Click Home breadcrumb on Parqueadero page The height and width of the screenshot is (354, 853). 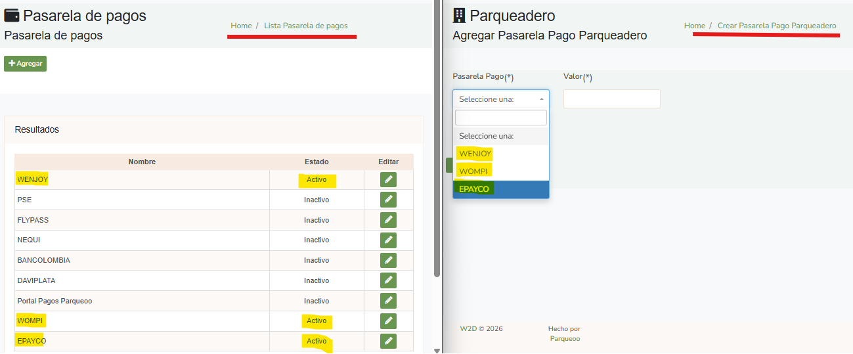click(x=694, y=26)
